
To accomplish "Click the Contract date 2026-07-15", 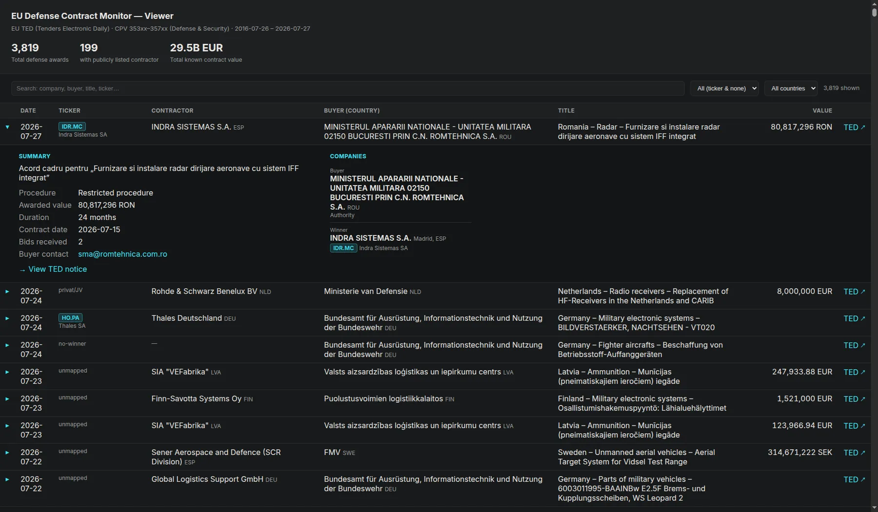I will click(x=99, y=229).
